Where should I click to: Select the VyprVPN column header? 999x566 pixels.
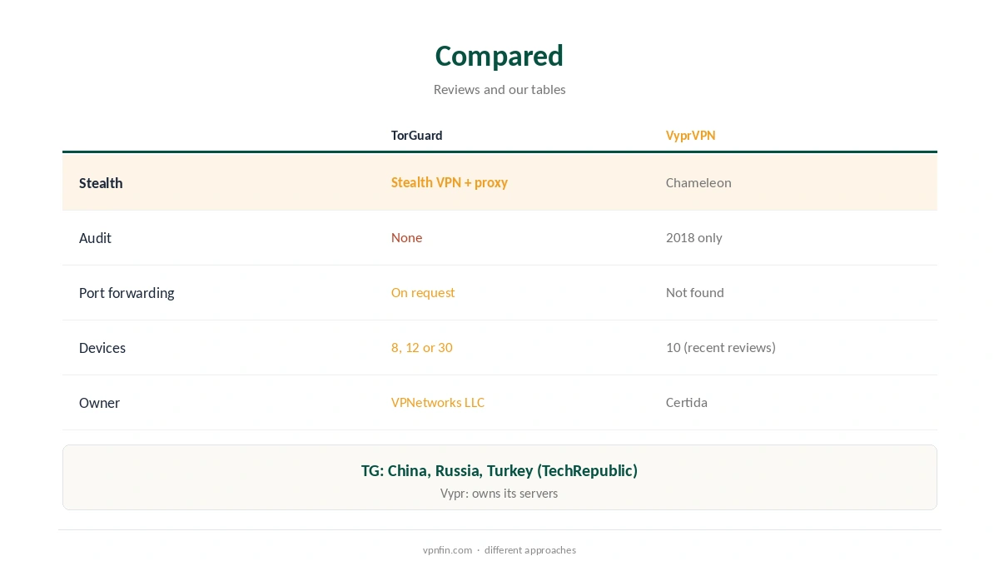coord(690,135)
